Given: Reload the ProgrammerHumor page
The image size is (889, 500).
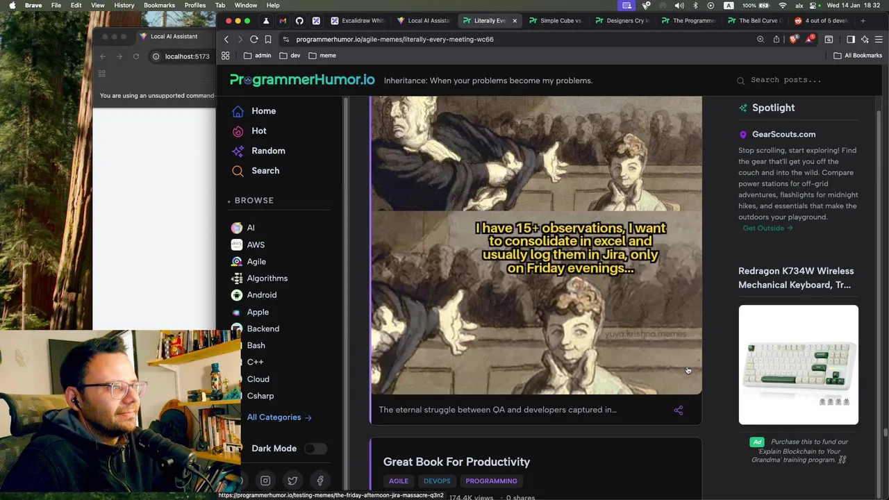Looking at the screenshot, I should [x=254, y=40].
